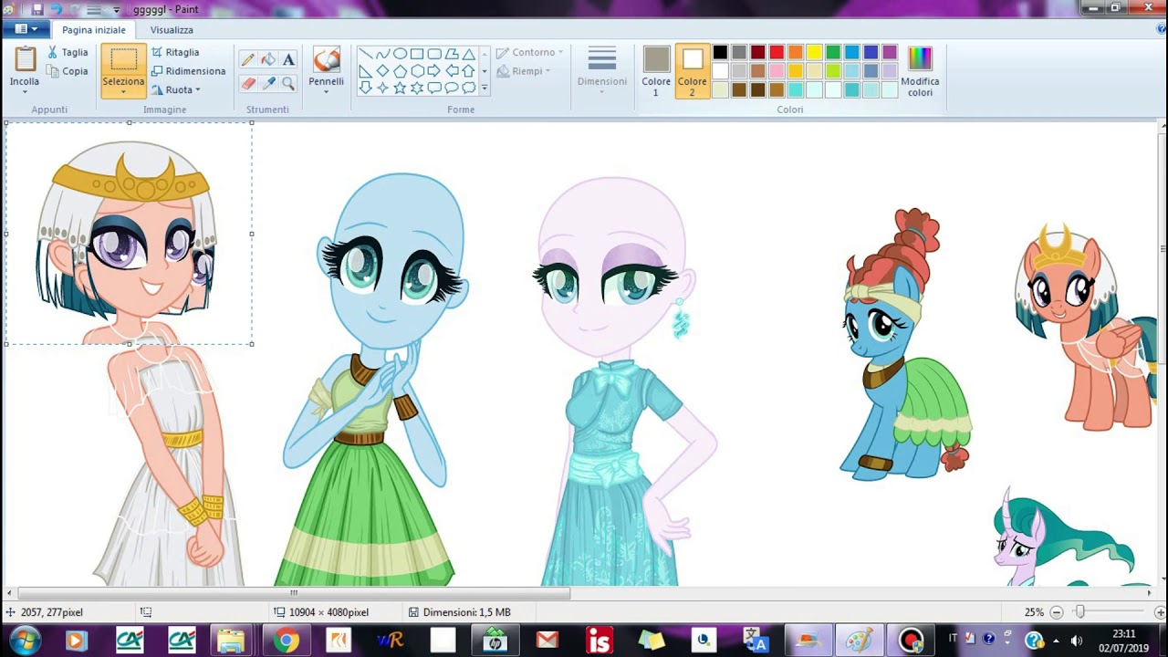Click Taglia cut button
The width and height of the screenshot is (1168, 657).
click(x=68, y=53)
